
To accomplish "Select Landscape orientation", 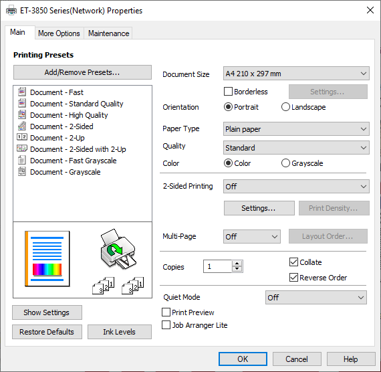I will click(285, 107).
